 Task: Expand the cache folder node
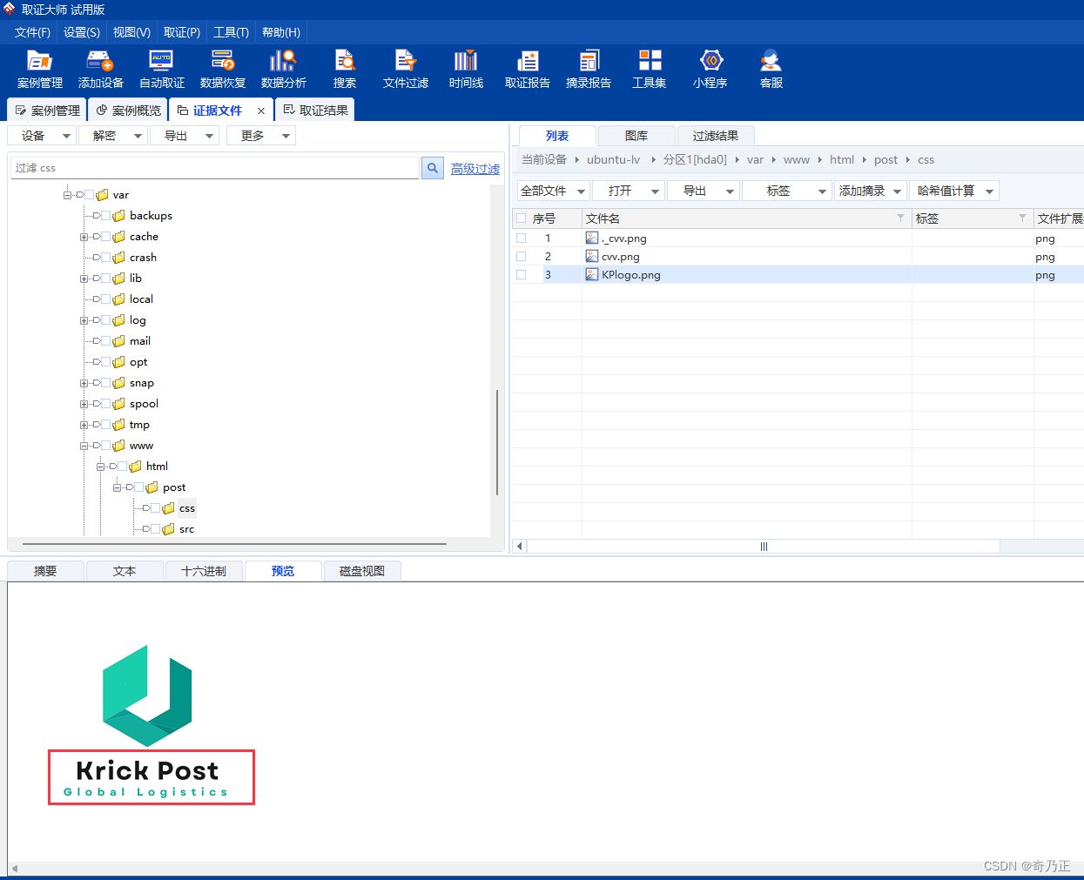click(x=84, y=237)
